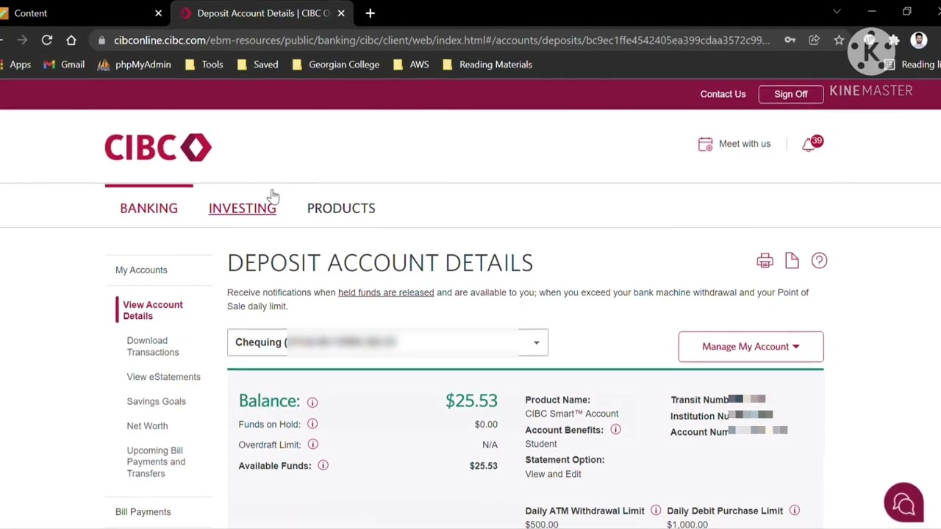Screen dimensions: 941x529
Task: Switch to the Content browser tab
Action: (81, 13)
